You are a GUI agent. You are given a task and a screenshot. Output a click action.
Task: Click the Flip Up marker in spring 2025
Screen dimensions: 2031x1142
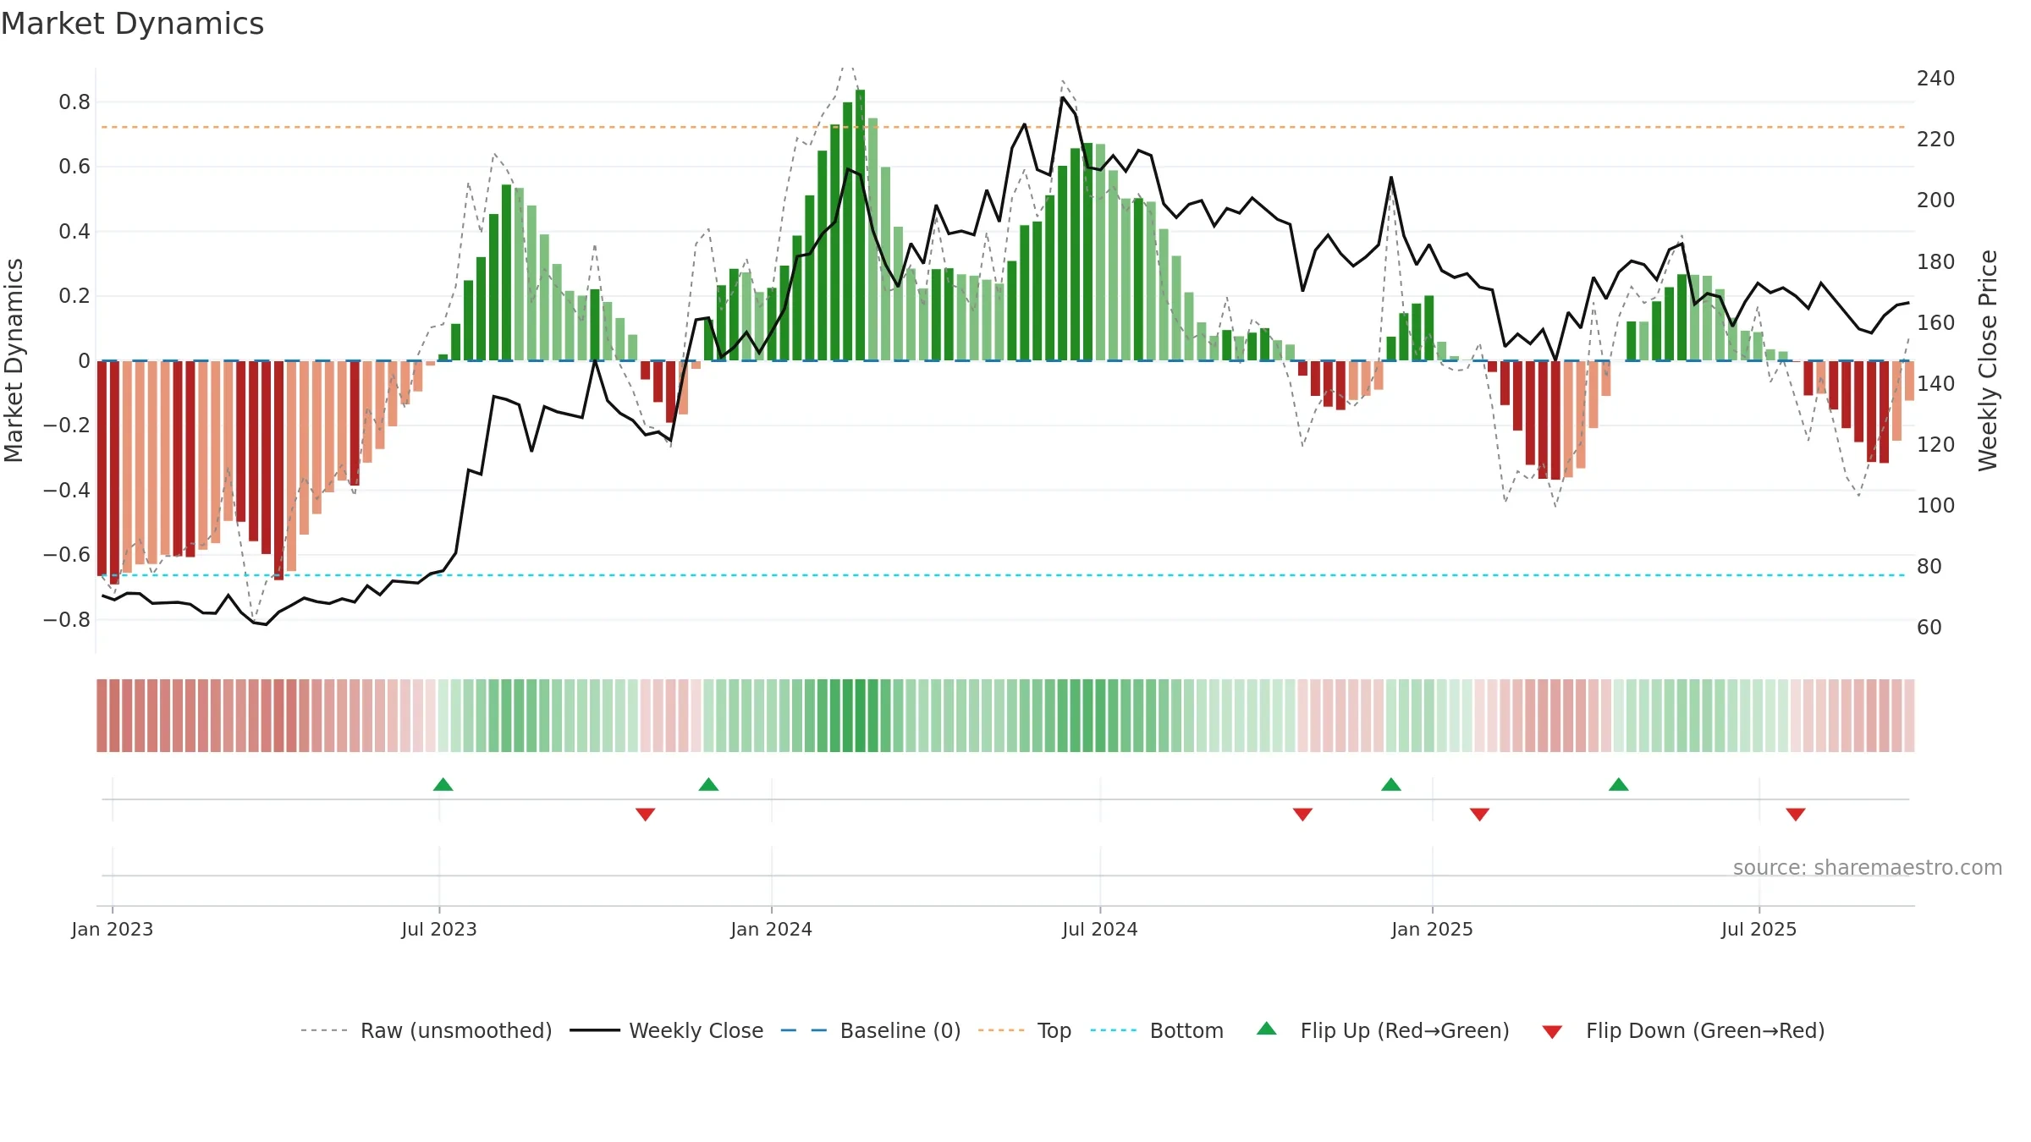point(1619,784)
